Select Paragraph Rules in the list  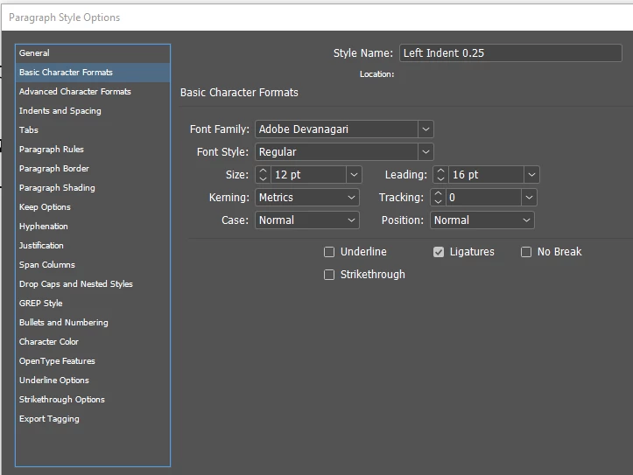pyautogui.click(x=93, y=150)
